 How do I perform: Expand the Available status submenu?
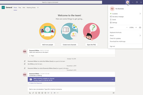click(x=140, y=14)
